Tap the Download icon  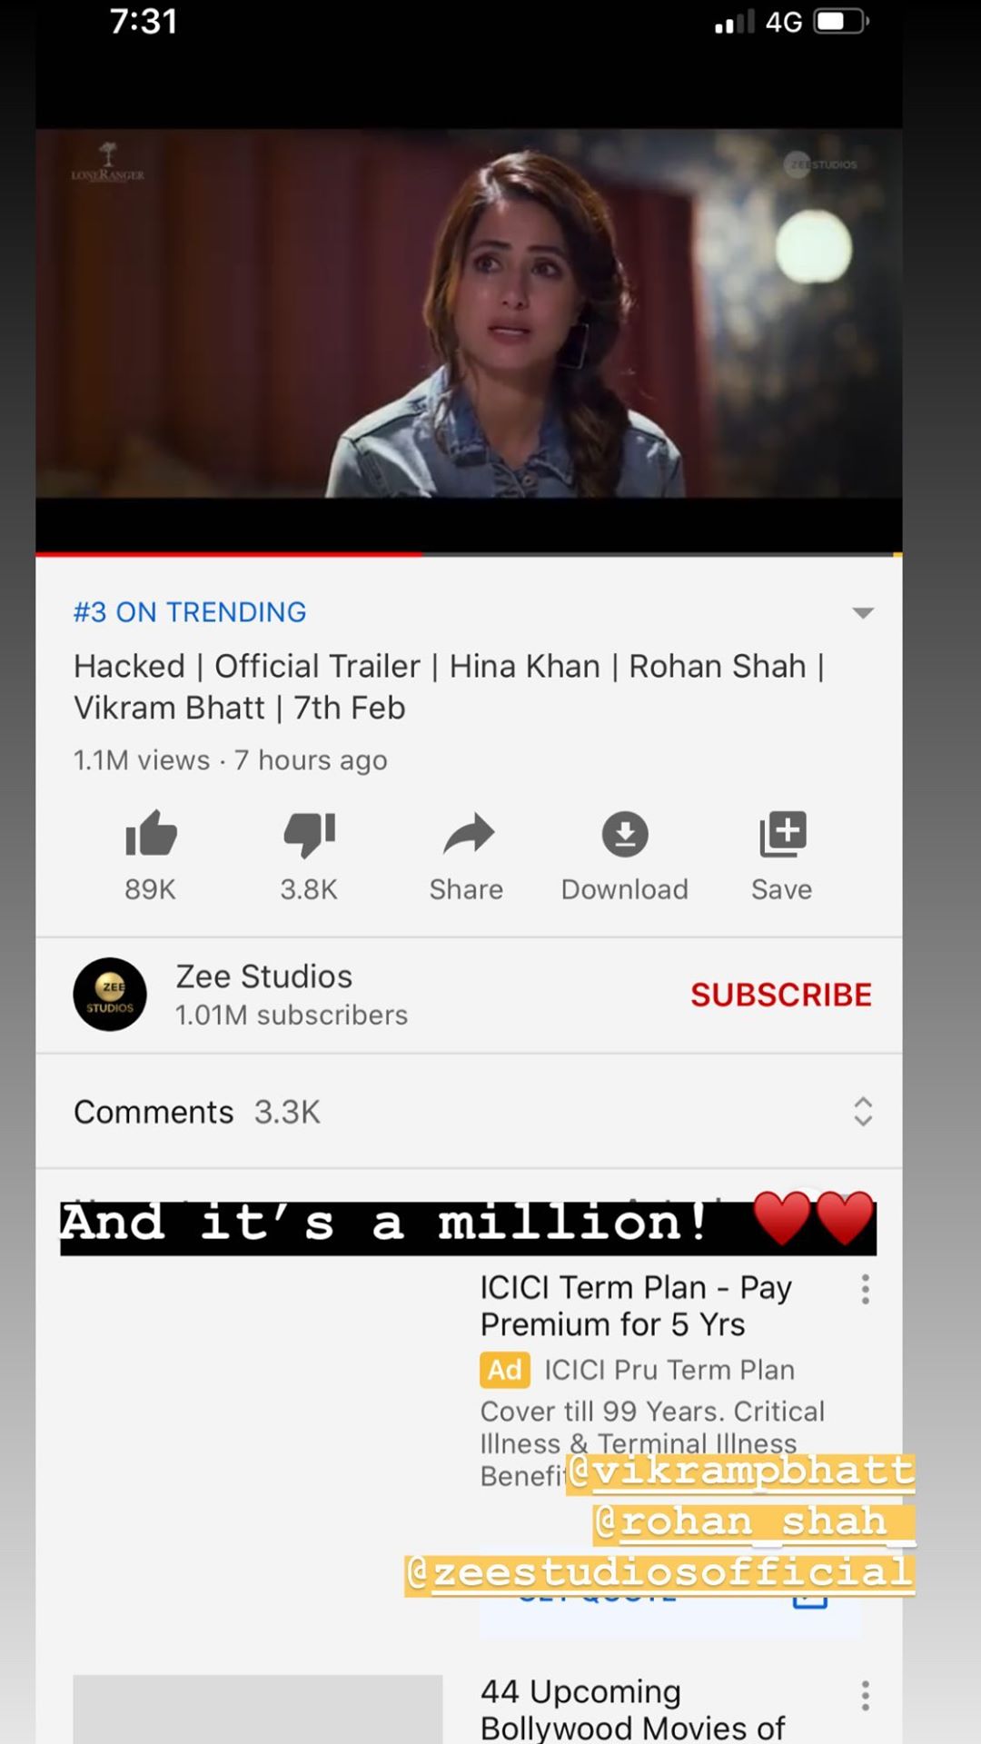click(x=625, y=834)
